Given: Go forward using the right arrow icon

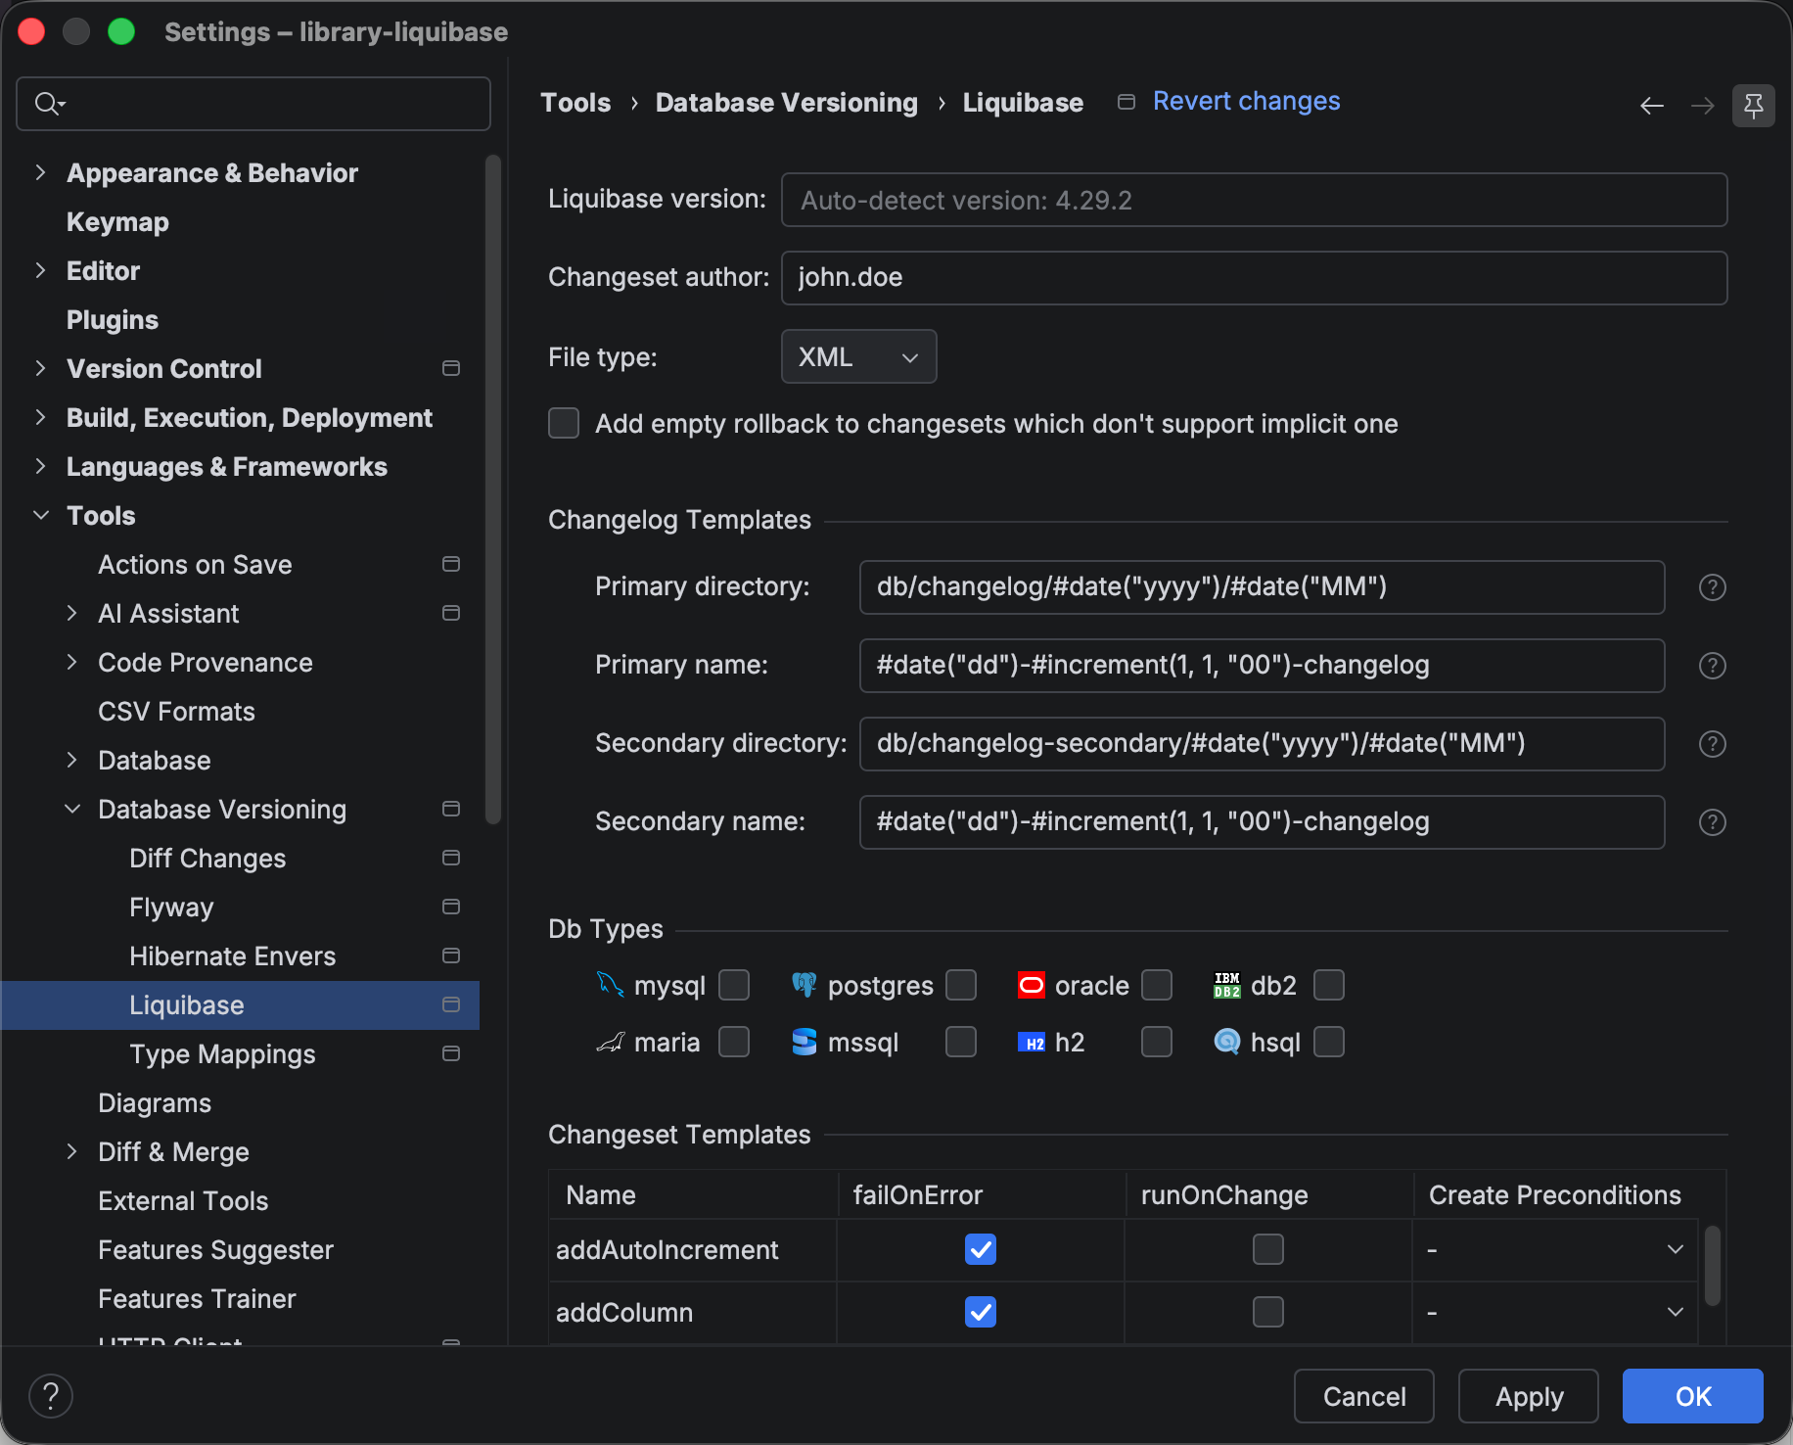Looking at the screenshot, I should 1703,106.
